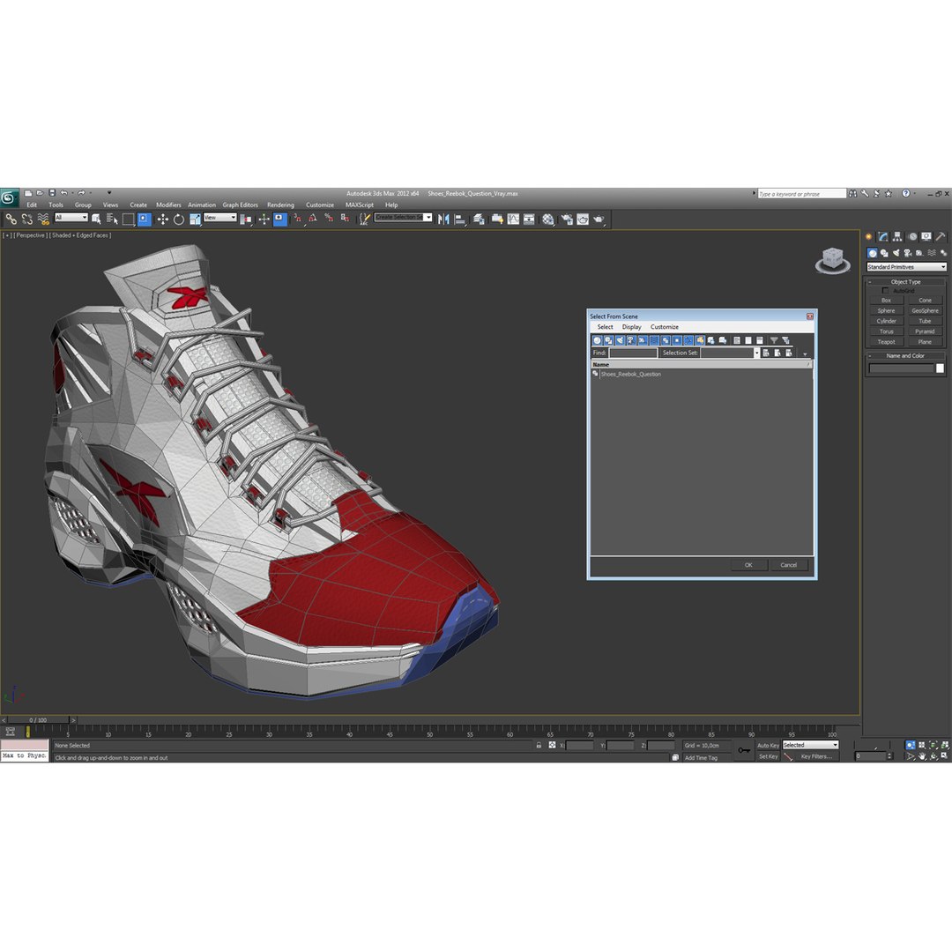
Task: Open the MAXScript menu
Action: [x=360, y=205]
